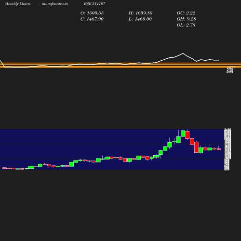Select the low value 'L: 1460.00'
This screenshot has height=241, width=241.
pos(140,19)
